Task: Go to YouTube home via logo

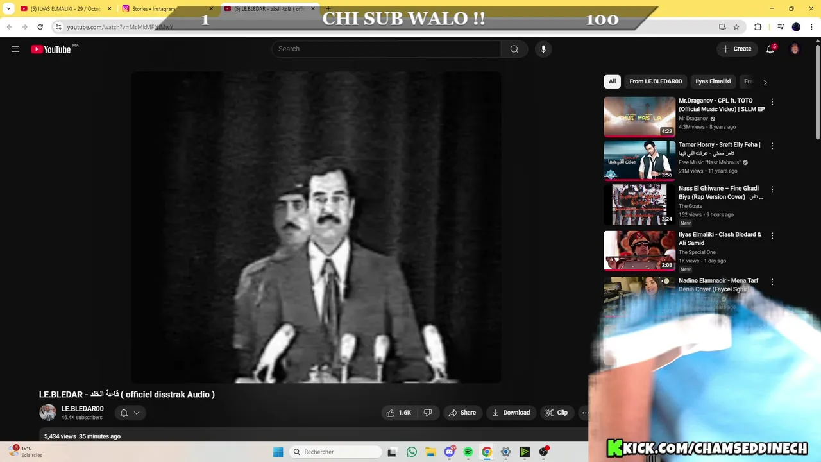Action: point(51,49)
